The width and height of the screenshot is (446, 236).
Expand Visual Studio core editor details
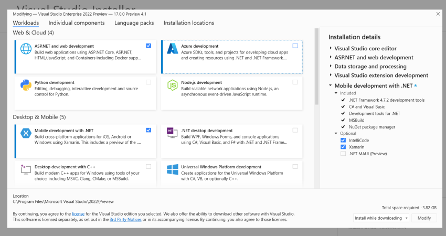pyautogui.click(x=331, y=48)
